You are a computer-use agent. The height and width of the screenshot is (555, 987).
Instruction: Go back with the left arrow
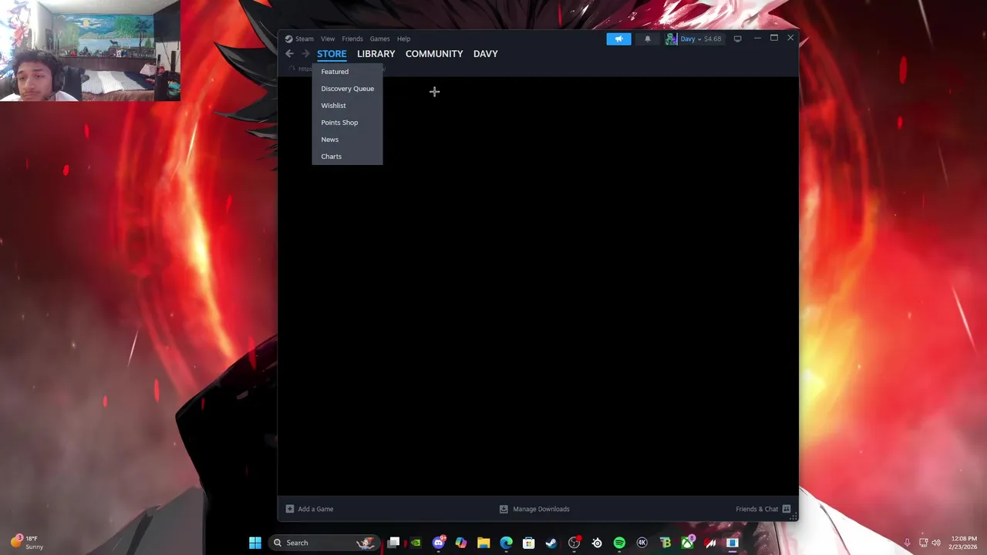(x=289, y=54)
